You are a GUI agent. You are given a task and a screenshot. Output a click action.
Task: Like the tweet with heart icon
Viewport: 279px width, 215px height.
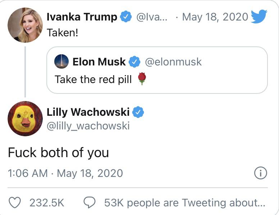coord(15,203)
